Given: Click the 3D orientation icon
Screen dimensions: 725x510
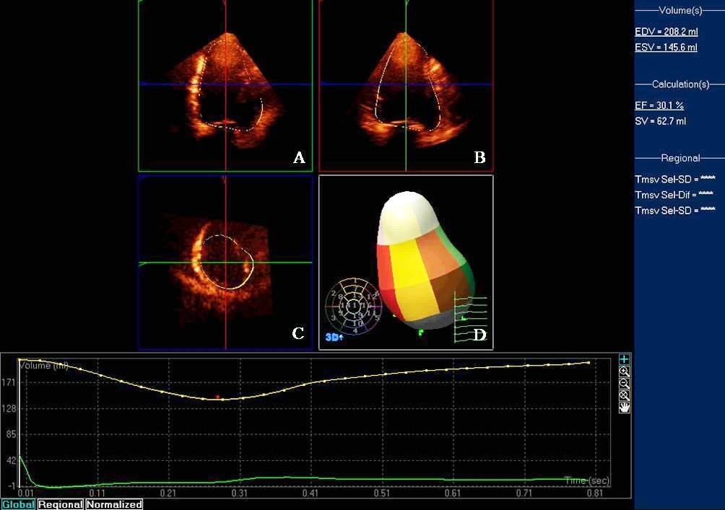Looking at the screenshot, I should 334,337.
